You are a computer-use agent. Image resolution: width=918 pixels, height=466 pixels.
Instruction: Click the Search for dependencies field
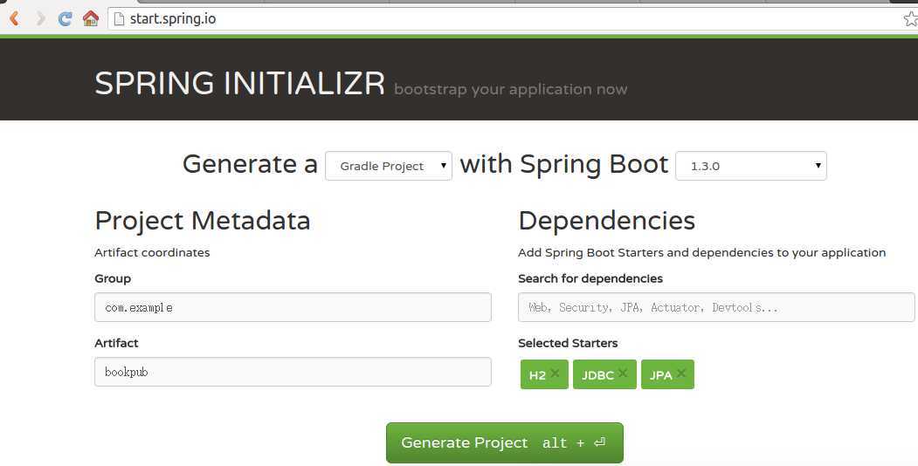(716, 307)
